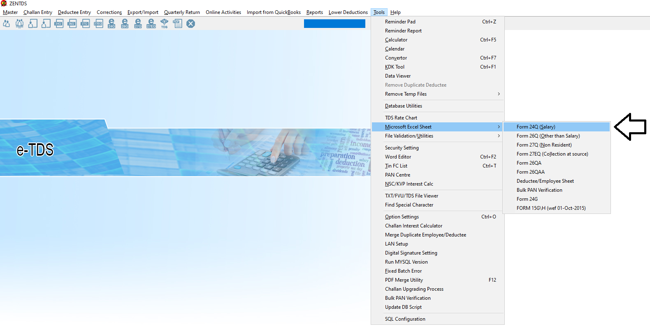Open Reminder Report
The image size is (650, 333).
pyautogui.click(x=438, y=31)
